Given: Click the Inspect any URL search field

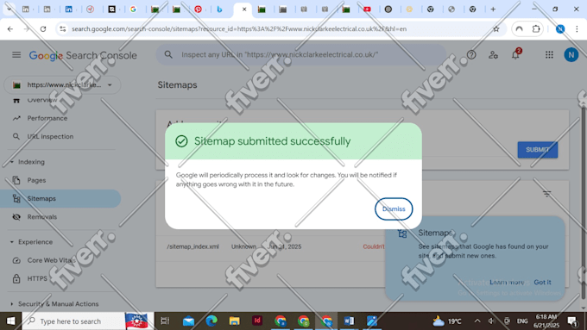Looking at the screenshot, I should 301,54.
